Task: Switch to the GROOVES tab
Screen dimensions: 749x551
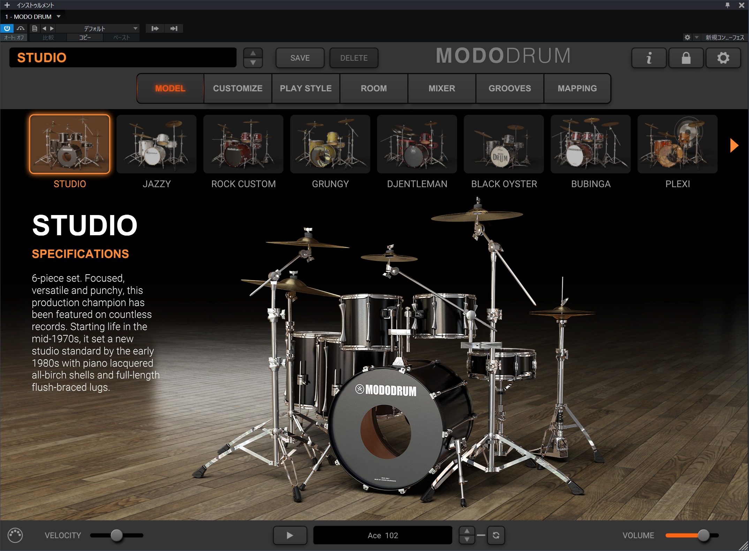Action: [510, 88]
